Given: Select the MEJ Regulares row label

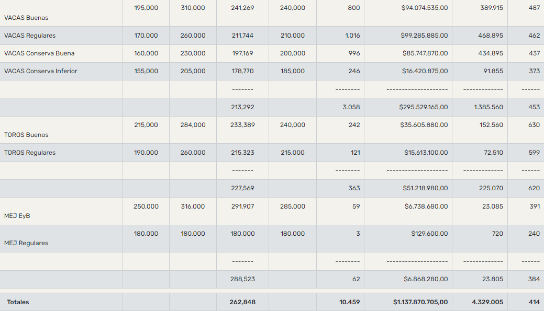Looking at the screenshot, I should click(x=26, y=243).
